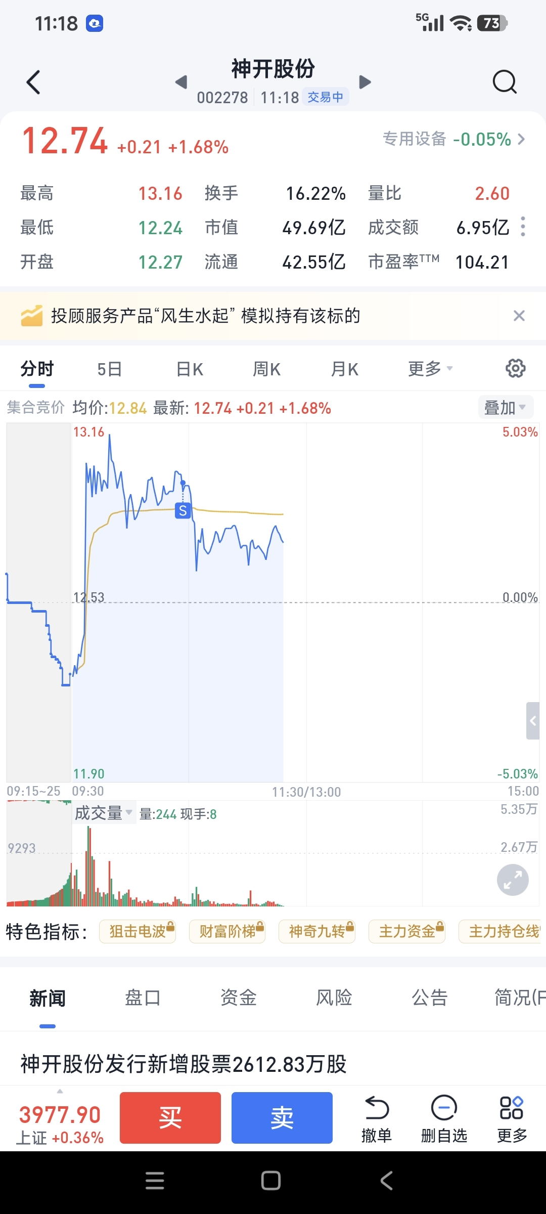Go to previous stock with left triangle
The width and height of the screenshot is (546, 1214).
181,82
